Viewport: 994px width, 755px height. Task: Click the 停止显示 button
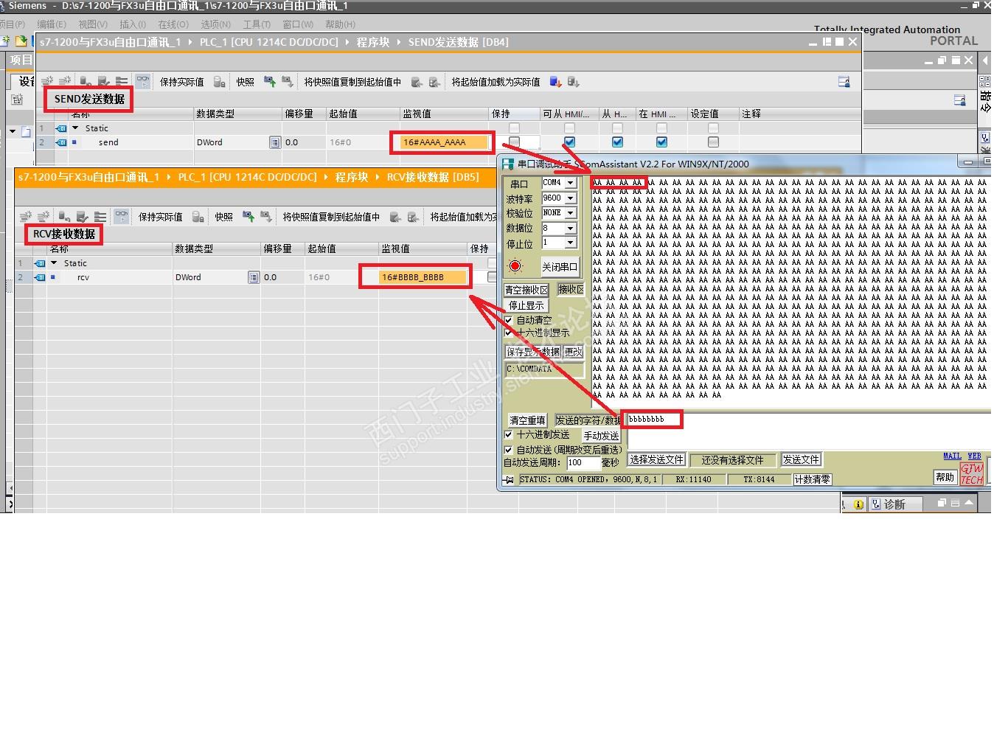(526, 305)
